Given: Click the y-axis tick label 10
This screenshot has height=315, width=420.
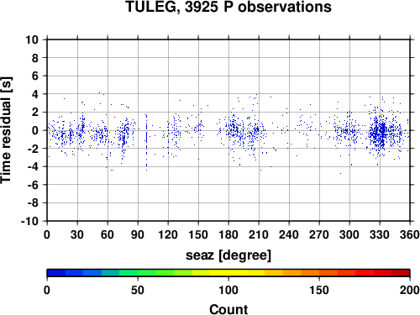Looking at the screenshot, I should coord(32,39).
